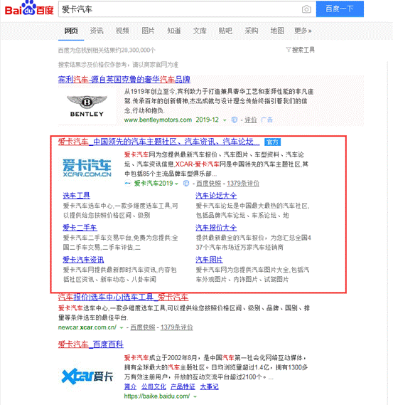This screenshot has height=405, width=393.
Task: Click the 百度一下 search button
Action: click(x=340, y=9)
